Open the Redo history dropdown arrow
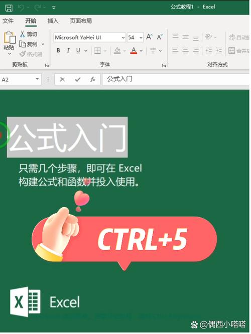 point(44,8)
